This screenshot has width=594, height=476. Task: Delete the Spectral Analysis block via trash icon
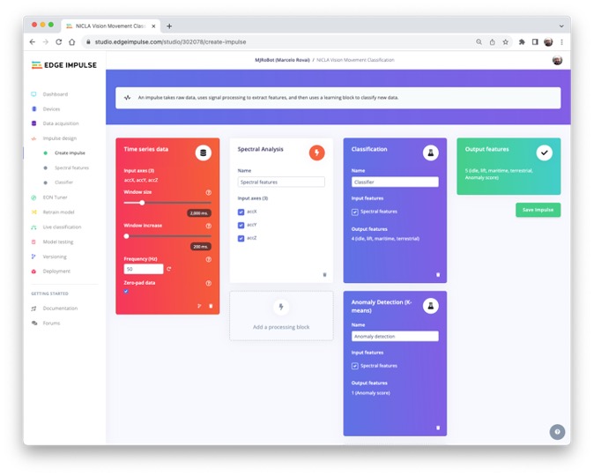[324, 275]
